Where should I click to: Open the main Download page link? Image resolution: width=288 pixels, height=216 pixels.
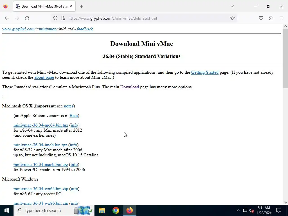pyautogui.click(x=129, y=87)
